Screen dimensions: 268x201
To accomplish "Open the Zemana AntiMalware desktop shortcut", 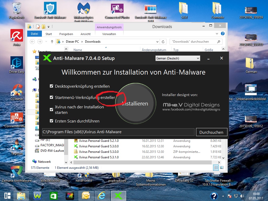I will click(16, 174).
